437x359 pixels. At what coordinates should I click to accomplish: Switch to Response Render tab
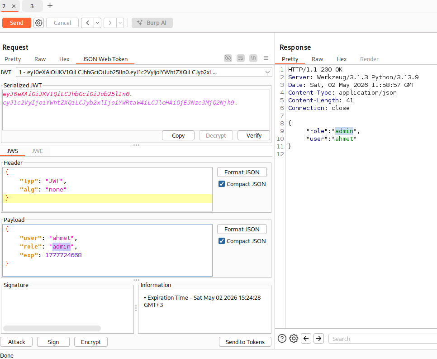pos(369,59)
